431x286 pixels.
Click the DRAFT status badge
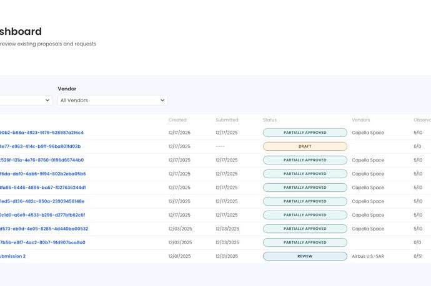305,146
